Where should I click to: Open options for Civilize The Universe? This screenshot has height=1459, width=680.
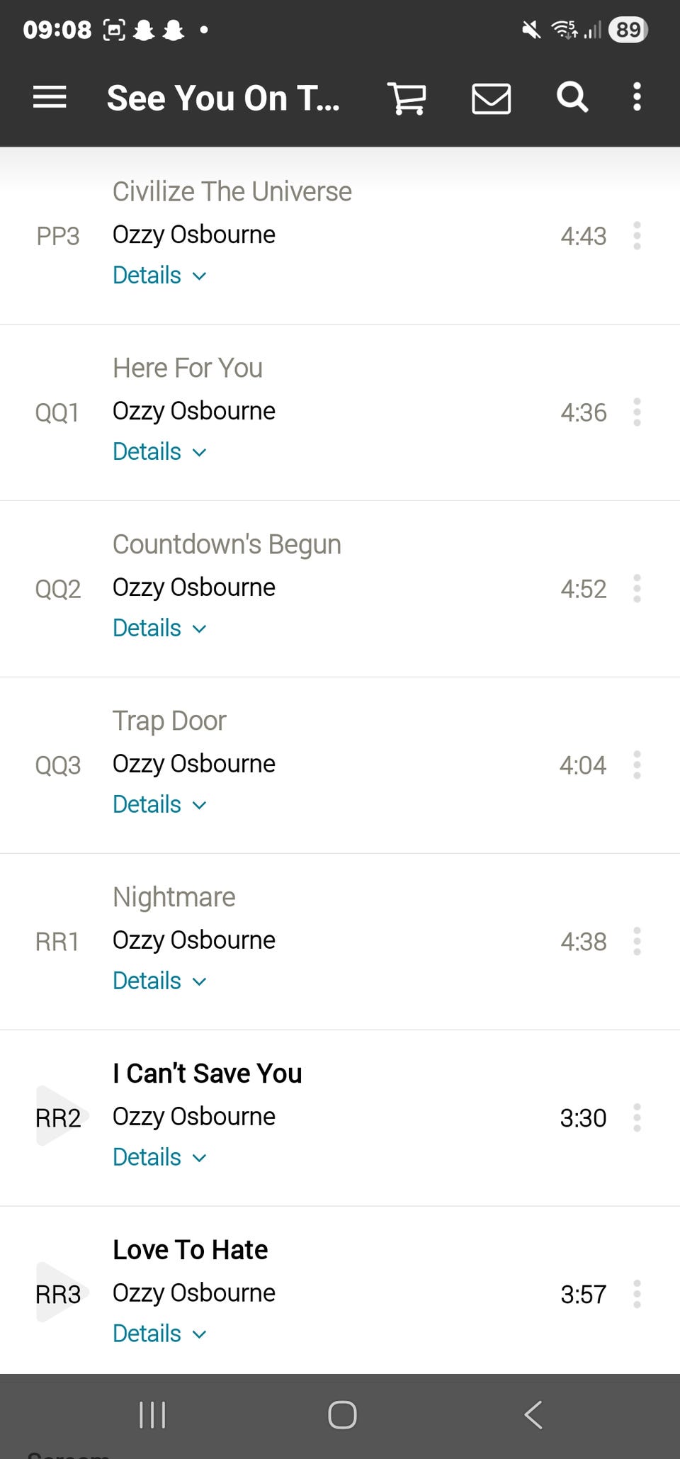coord(637,235)
